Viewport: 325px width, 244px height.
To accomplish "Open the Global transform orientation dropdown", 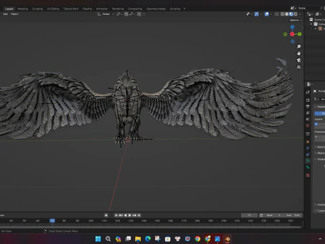I will (106, 14).
